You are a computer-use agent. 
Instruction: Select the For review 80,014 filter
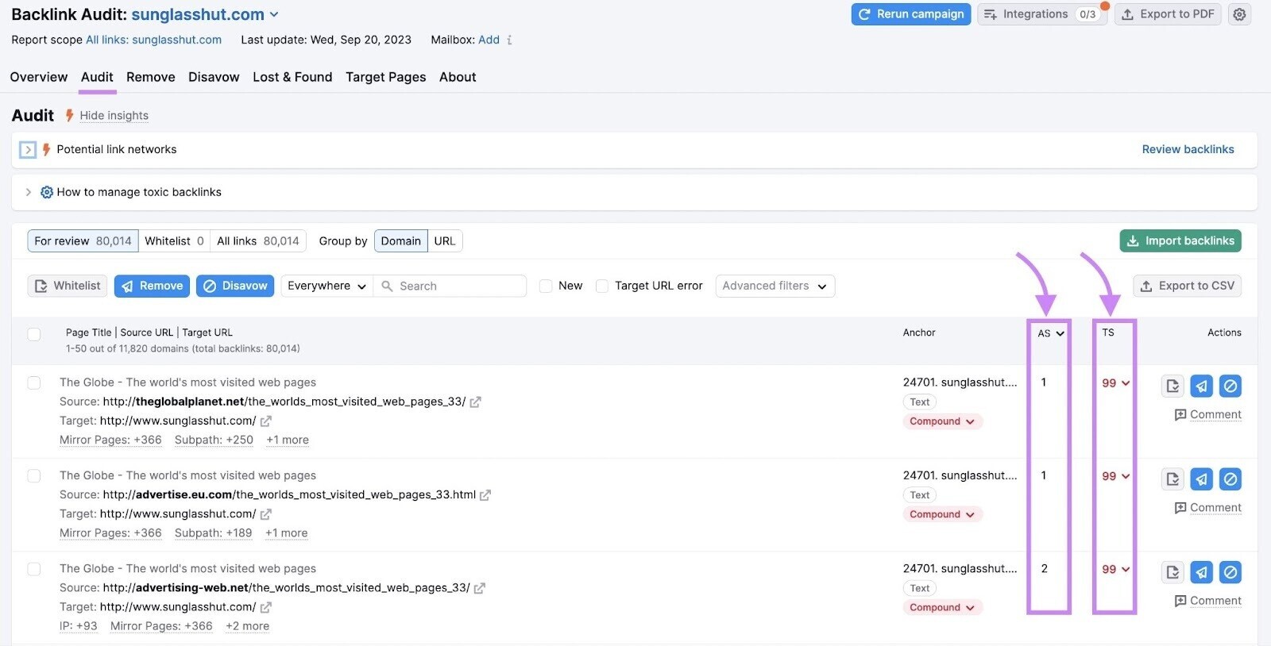(83, 241)
